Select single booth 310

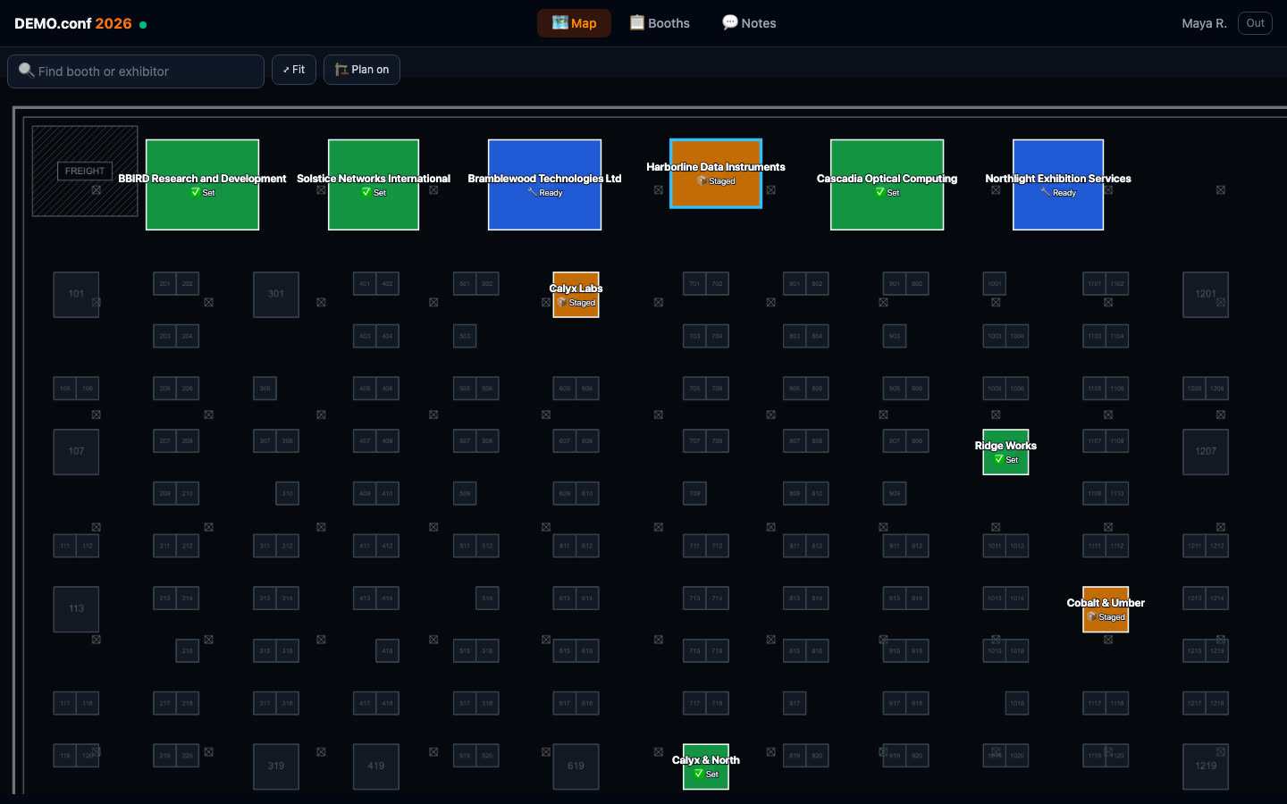[288, 493]
